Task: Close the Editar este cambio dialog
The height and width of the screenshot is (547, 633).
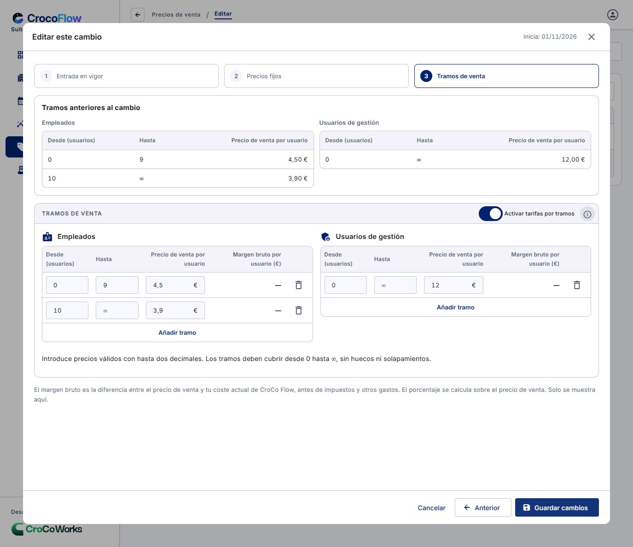Action: coord(592,37)
